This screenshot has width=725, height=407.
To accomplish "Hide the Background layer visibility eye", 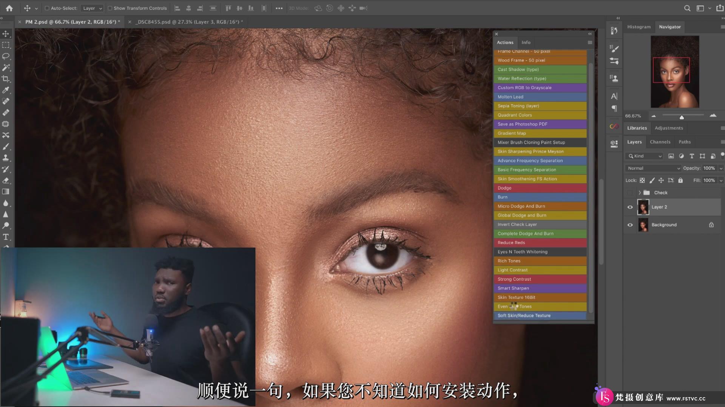I will coord(630,225).
